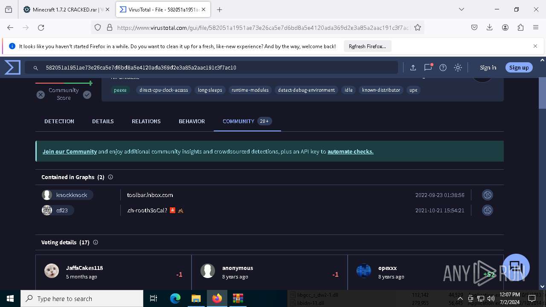Reload the page in Firefox

click(x=41, y=27)
